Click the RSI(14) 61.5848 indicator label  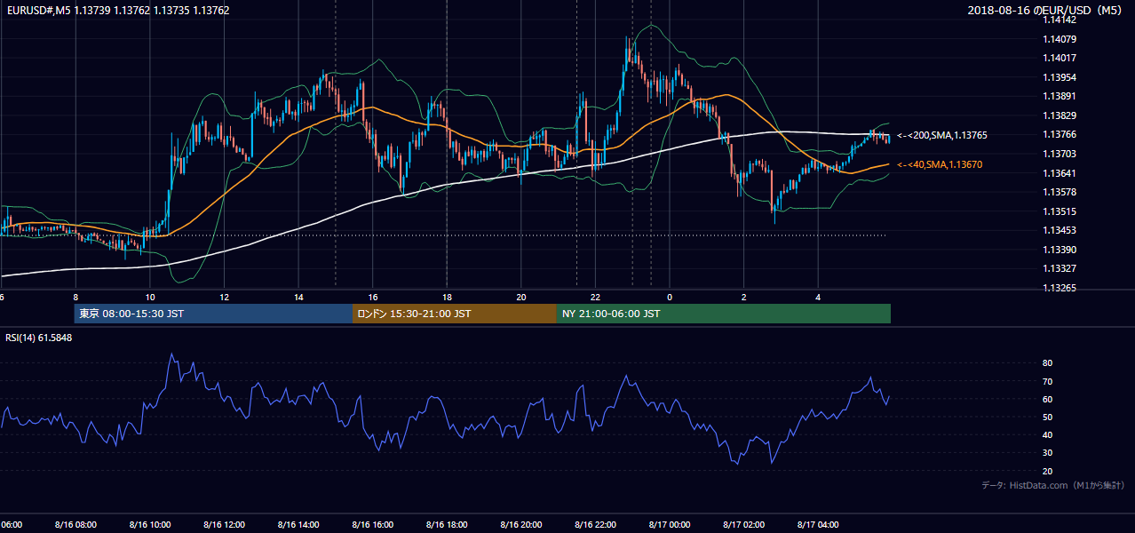[x=39, y=338]
